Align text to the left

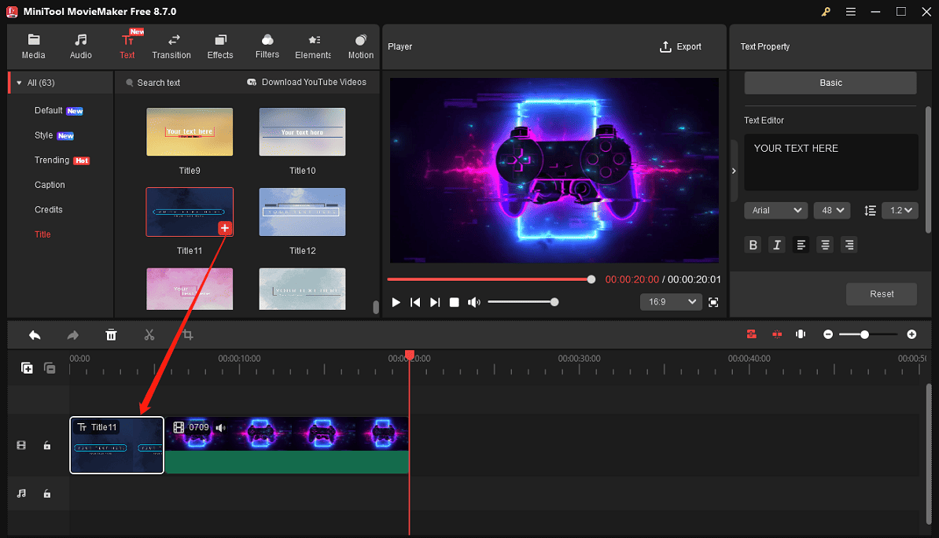(x=801, y=245)
